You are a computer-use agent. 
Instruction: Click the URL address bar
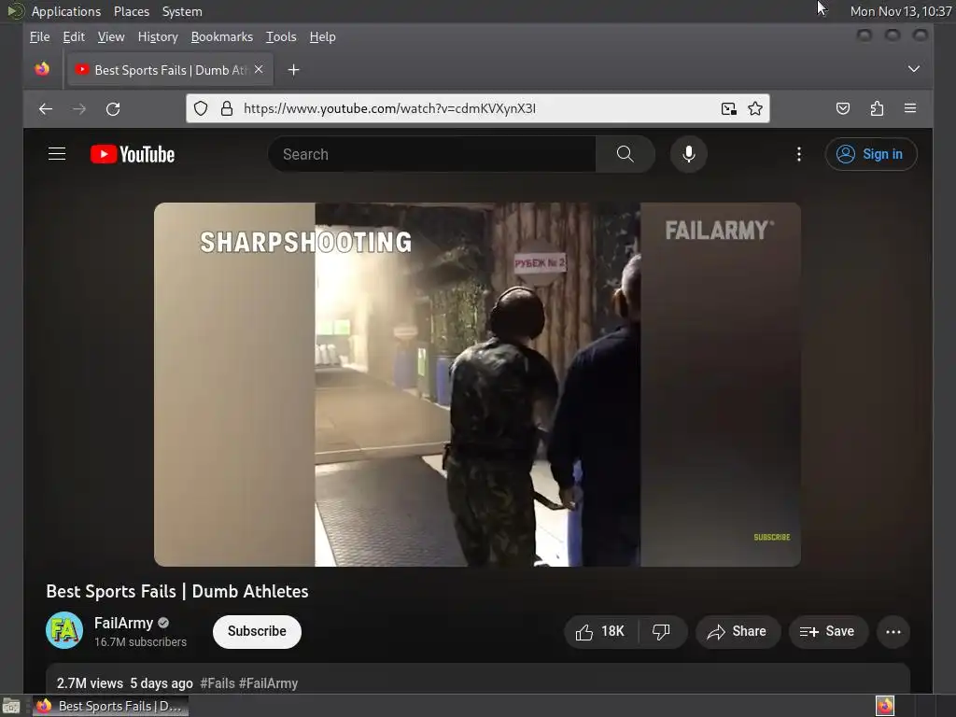pyautogui.click(x=475, y=108)
